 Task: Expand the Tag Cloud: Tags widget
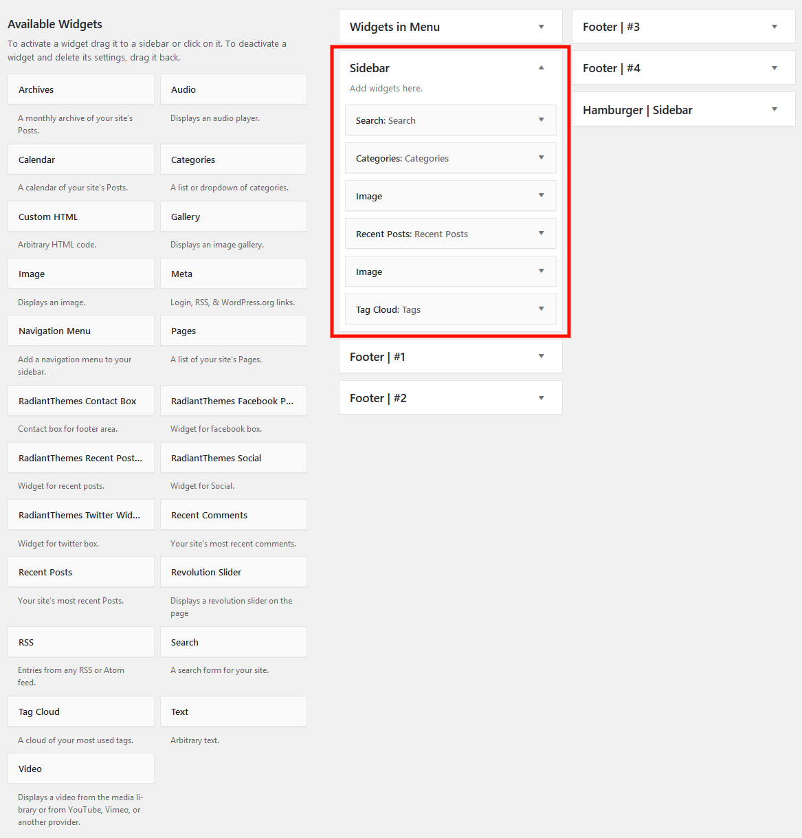[x=542, y=309]
